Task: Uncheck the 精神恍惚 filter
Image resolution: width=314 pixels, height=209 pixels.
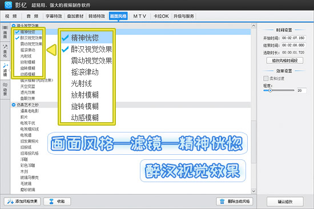Action: coord(18,31)
